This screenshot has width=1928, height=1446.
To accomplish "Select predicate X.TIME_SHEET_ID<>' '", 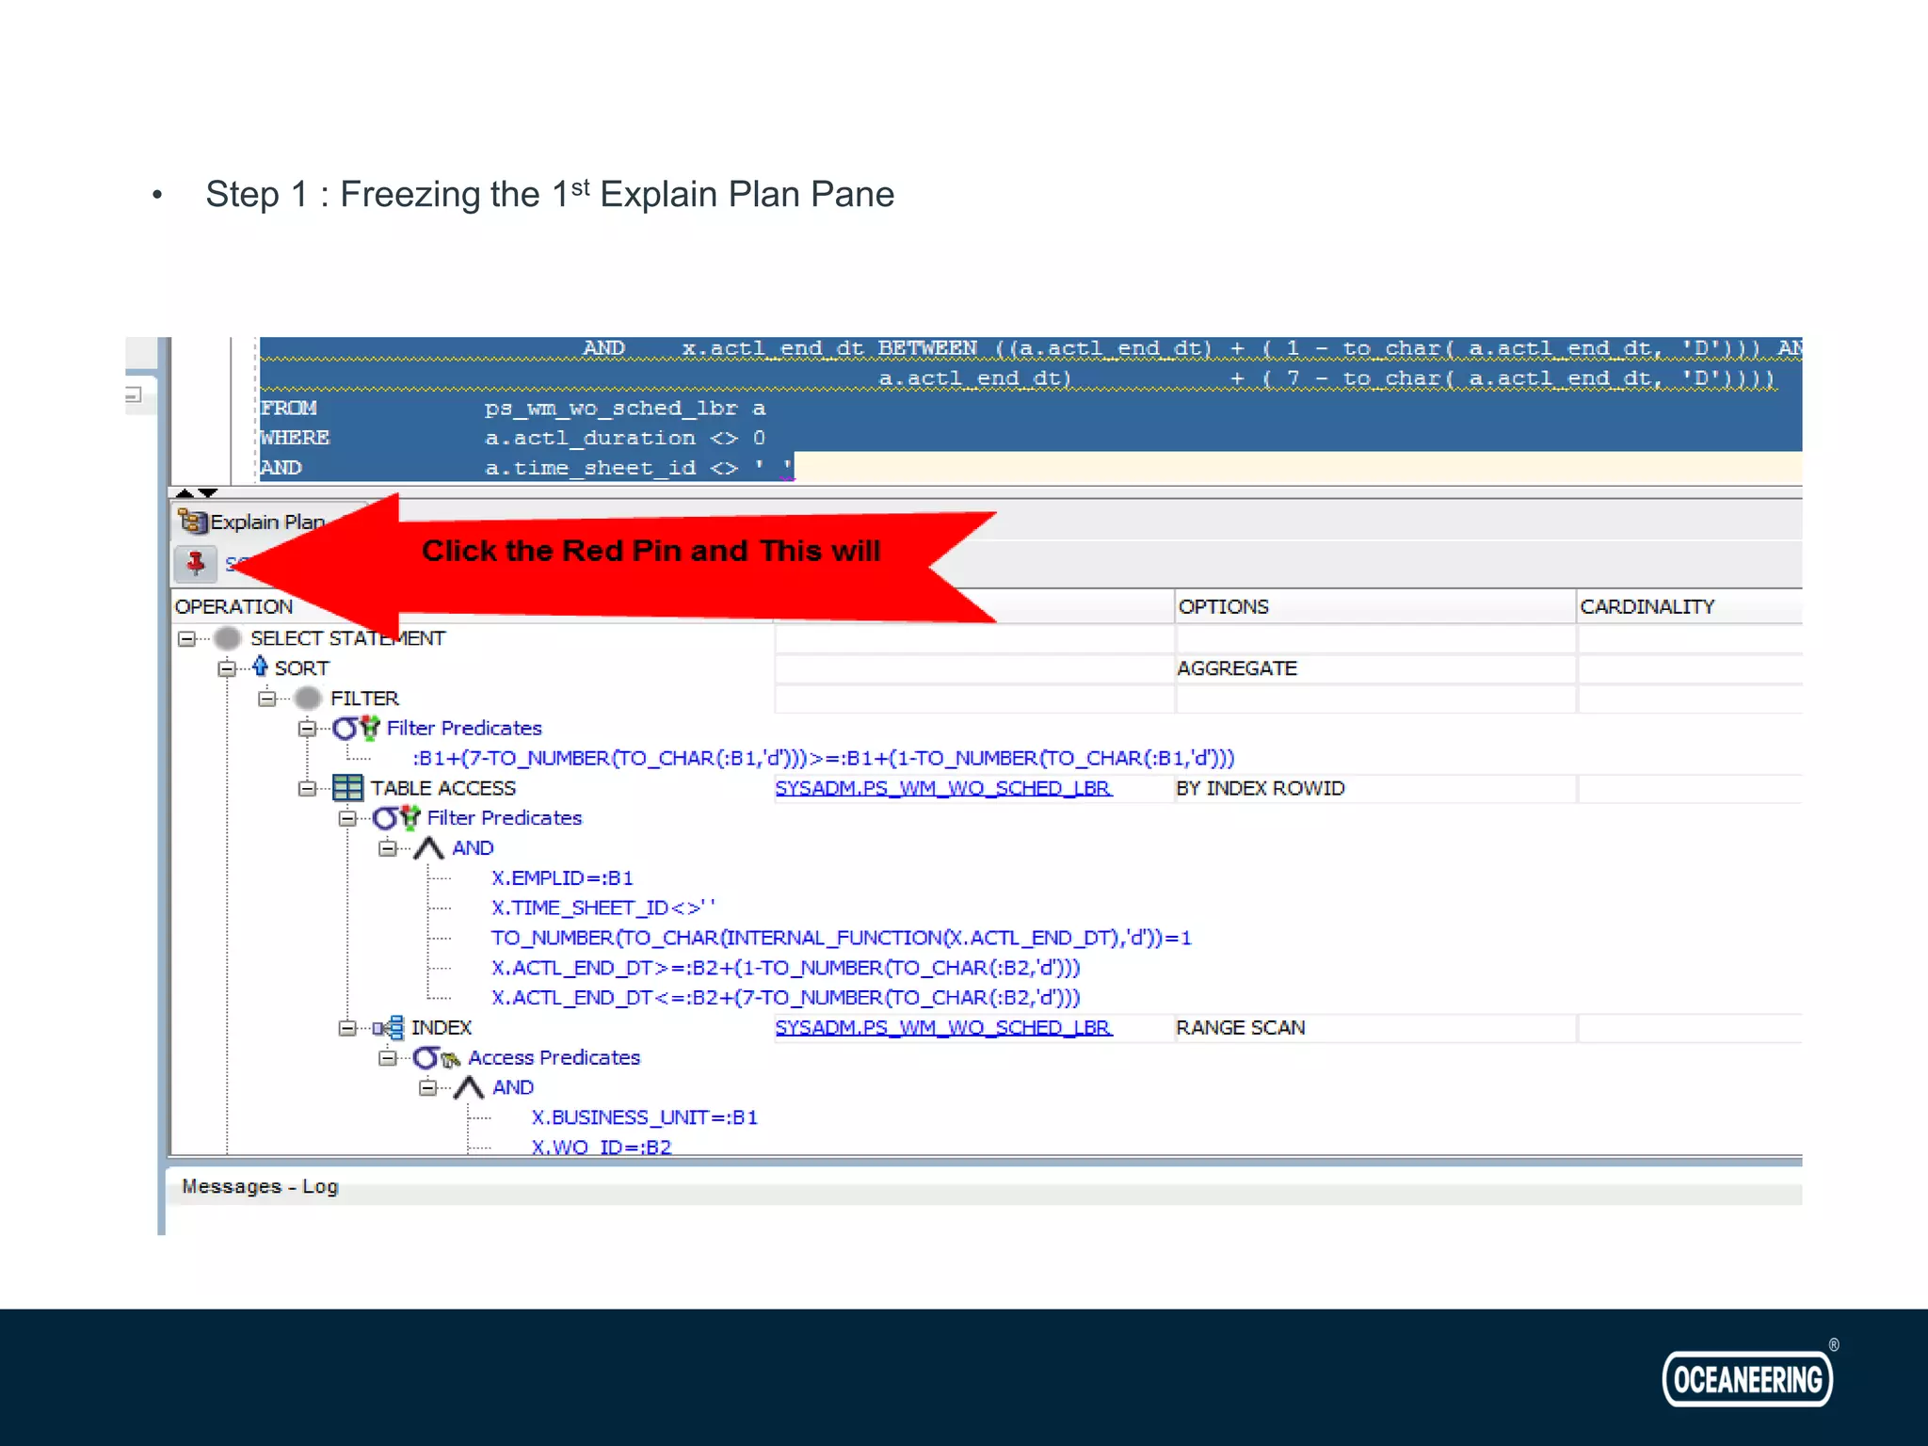I will tap(602, 908).
